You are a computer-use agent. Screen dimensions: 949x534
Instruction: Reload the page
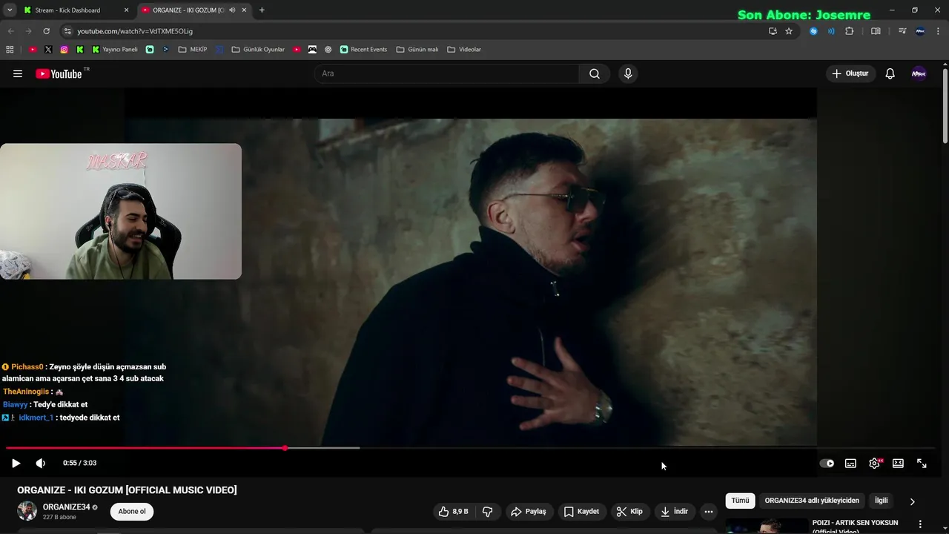[x=46, y=31]
